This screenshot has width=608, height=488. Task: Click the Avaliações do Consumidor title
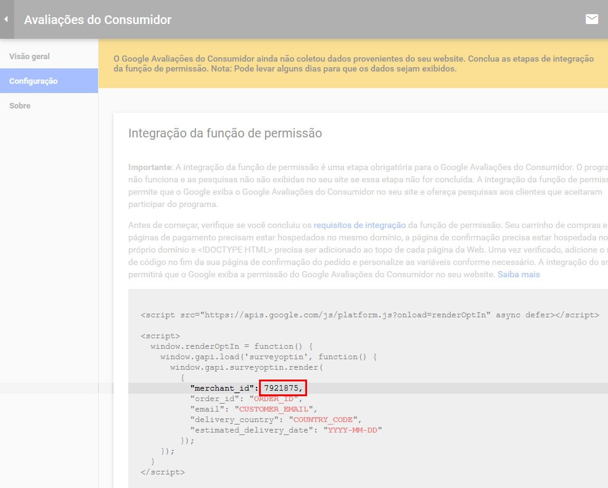pyautogui.click(x=97, y=19)
